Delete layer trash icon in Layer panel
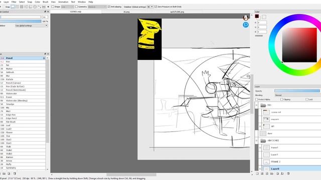Viewport: 321px width, 180px height. [288, 173]
